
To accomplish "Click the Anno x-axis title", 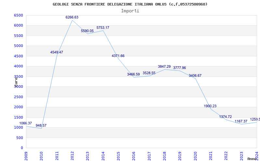I will tap(252, 159).
